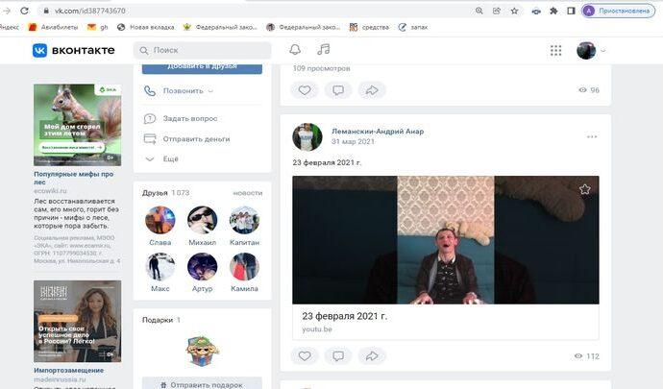663x389 pixels.
Task: Open the youtu.be video link title
Action: (344, 316)
